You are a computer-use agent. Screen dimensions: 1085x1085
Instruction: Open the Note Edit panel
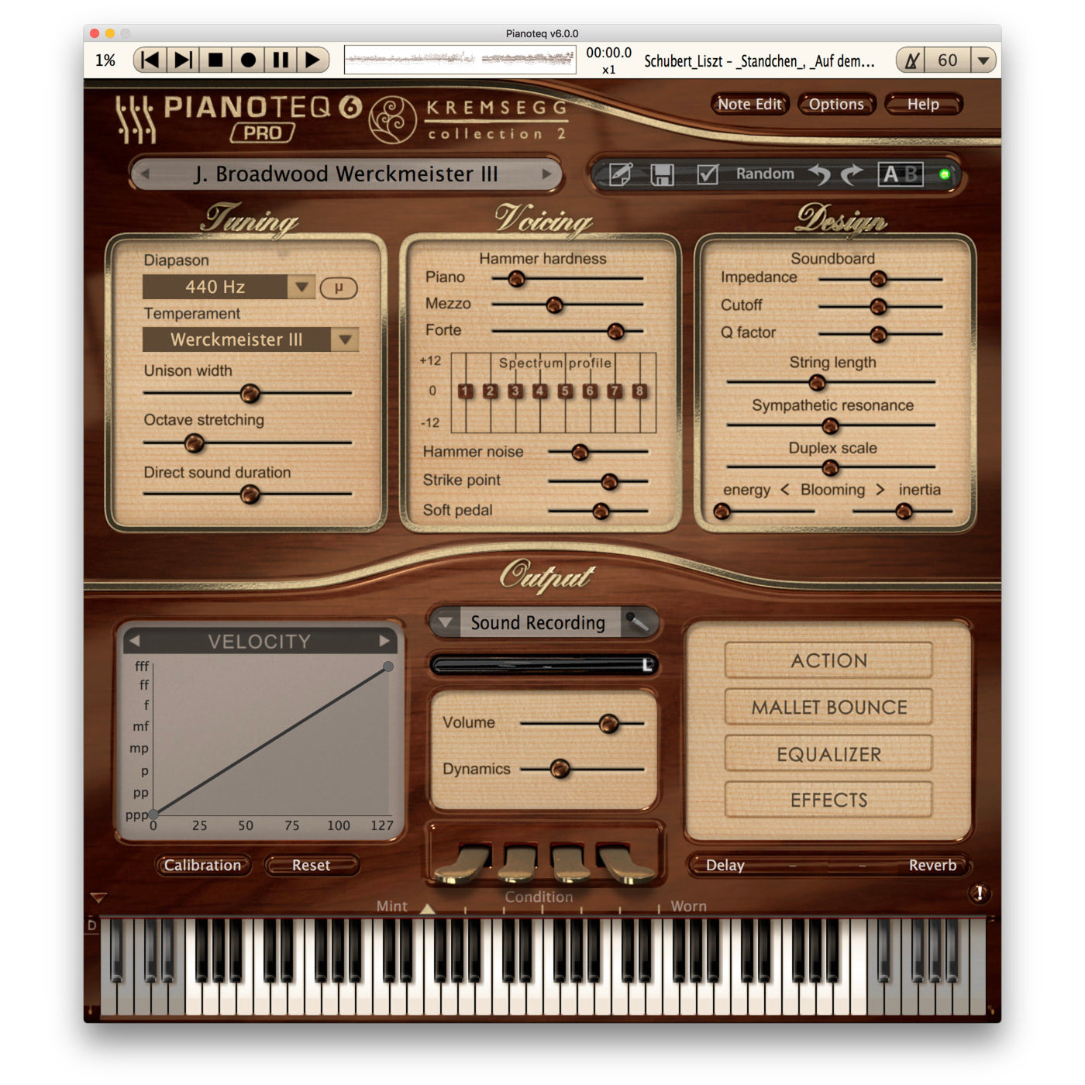pos(749,104)
